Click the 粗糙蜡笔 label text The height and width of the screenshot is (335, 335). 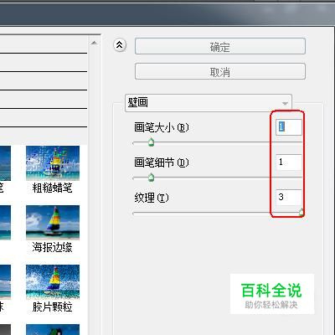(x=53, y=188)
